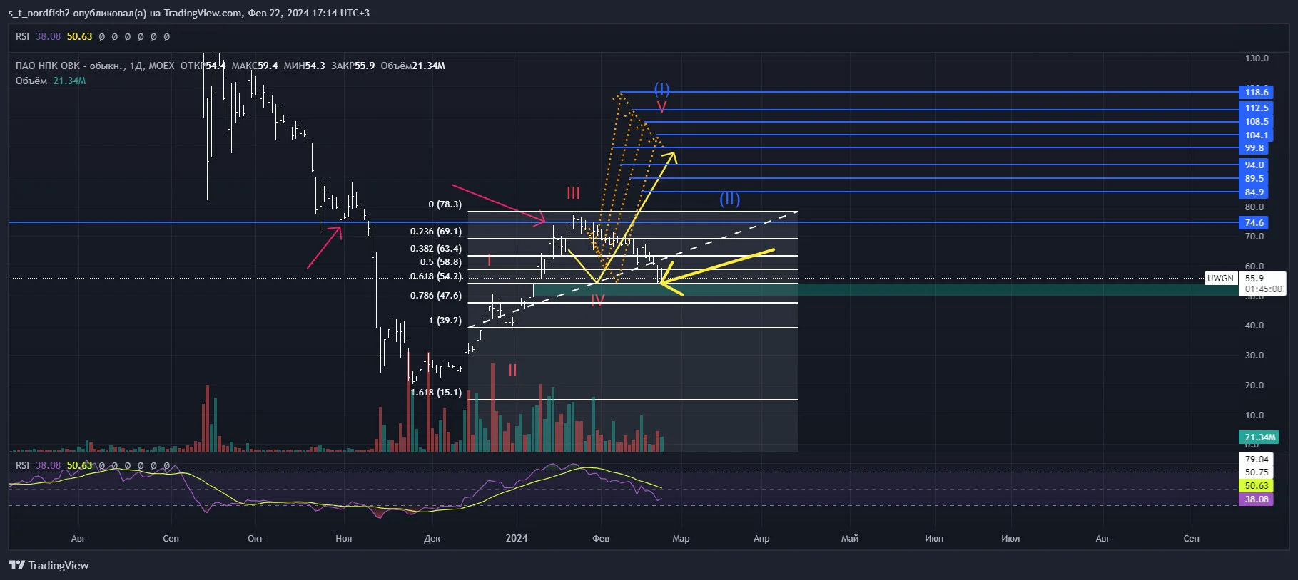This screenshot has width=1298, height=580.
Task: Click the Мар label on time axis
Action: [x=681, y=538]
